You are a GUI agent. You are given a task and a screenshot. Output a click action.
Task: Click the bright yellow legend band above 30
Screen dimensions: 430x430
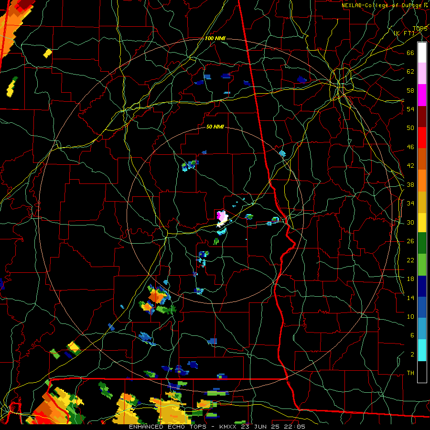coord(422,223)
